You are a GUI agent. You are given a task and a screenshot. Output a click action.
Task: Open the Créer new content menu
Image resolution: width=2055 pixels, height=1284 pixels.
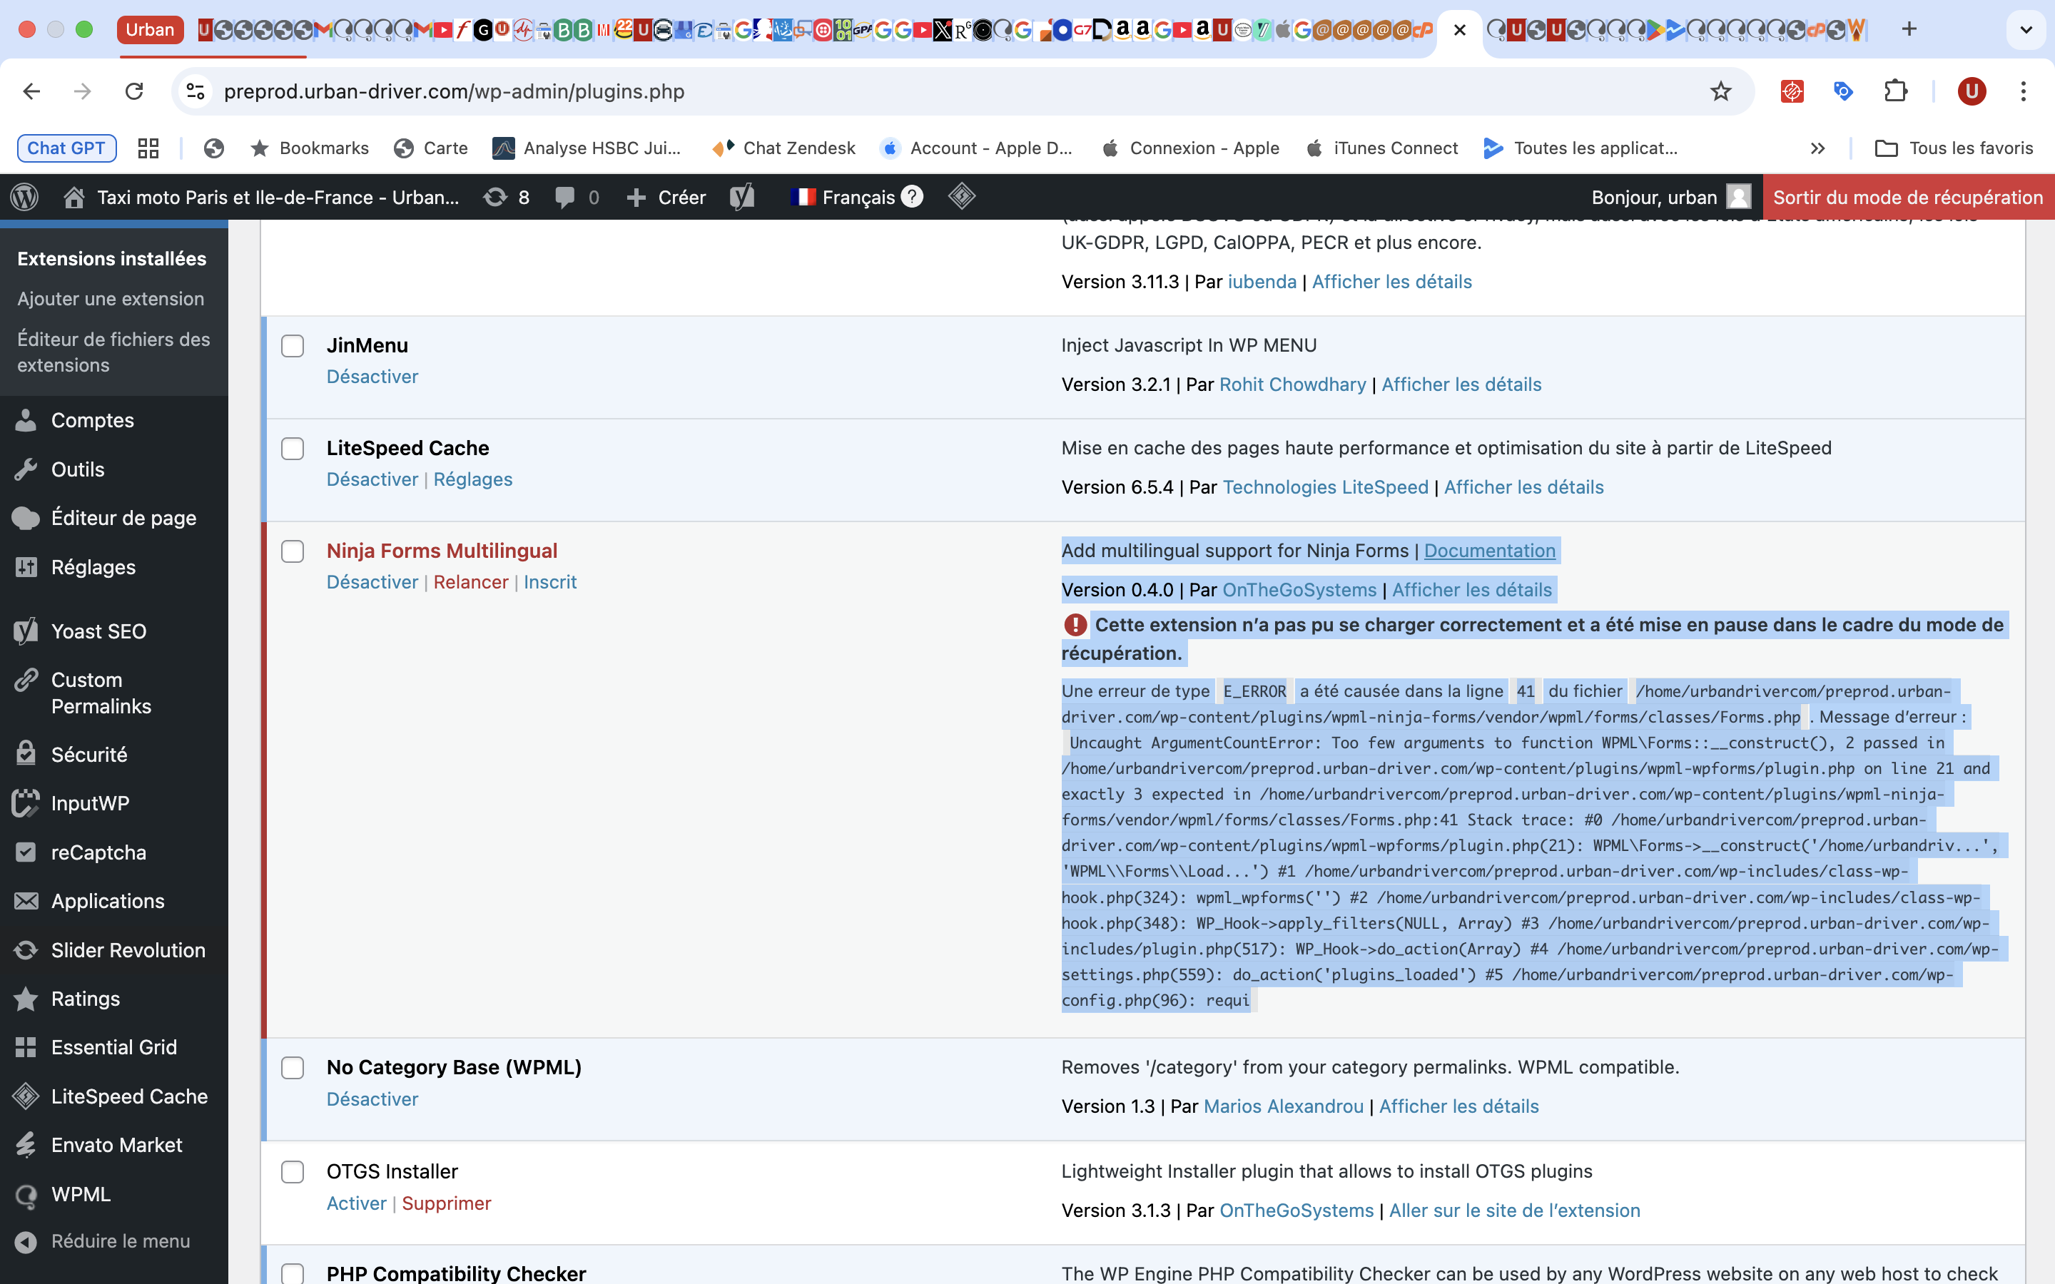[x=666, y=197]
